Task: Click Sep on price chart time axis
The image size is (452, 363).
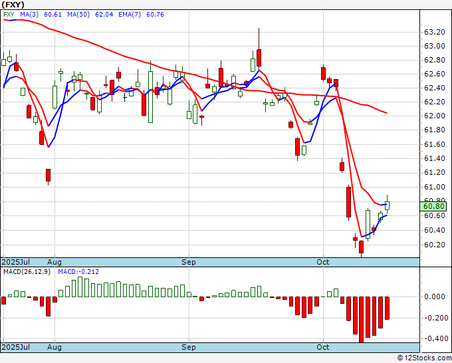Action: 189,262
